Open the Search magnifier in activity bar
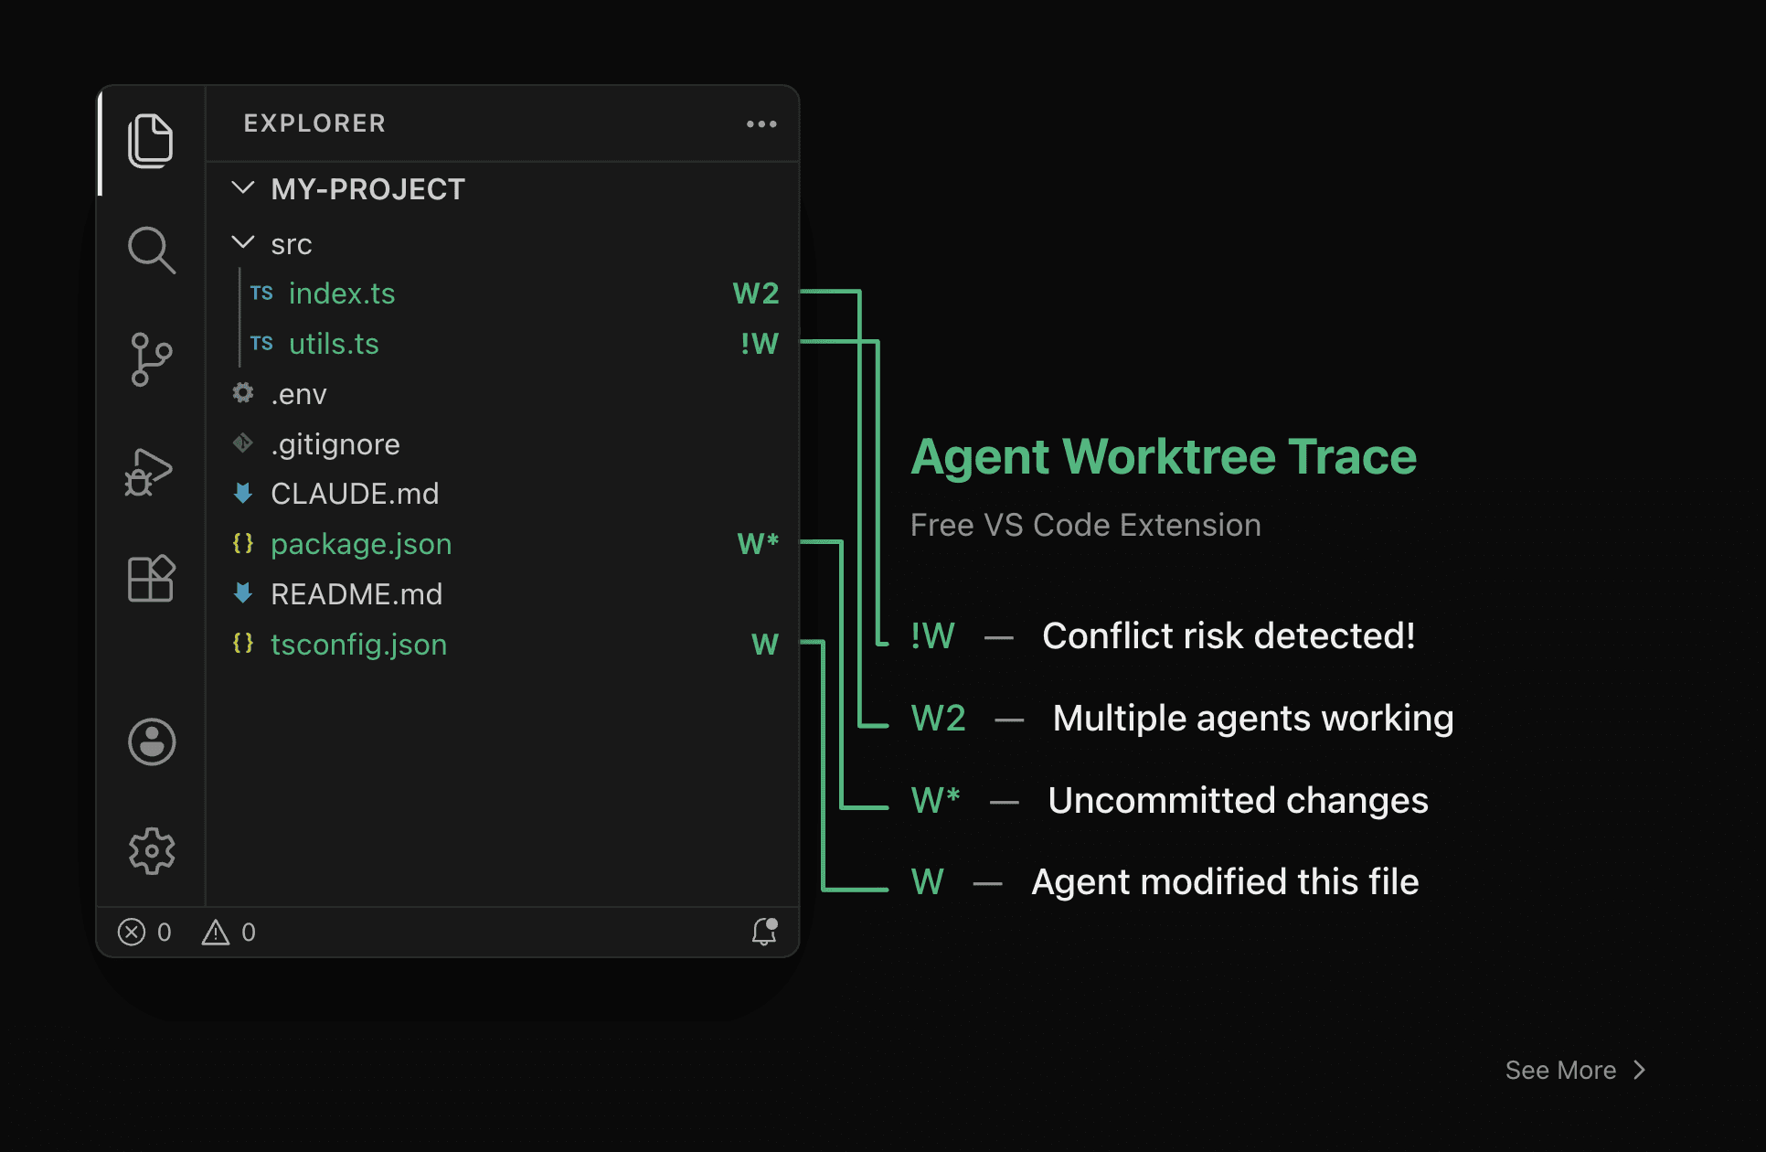Screen dimensions: 1766x1152 [x=151, y=250]
